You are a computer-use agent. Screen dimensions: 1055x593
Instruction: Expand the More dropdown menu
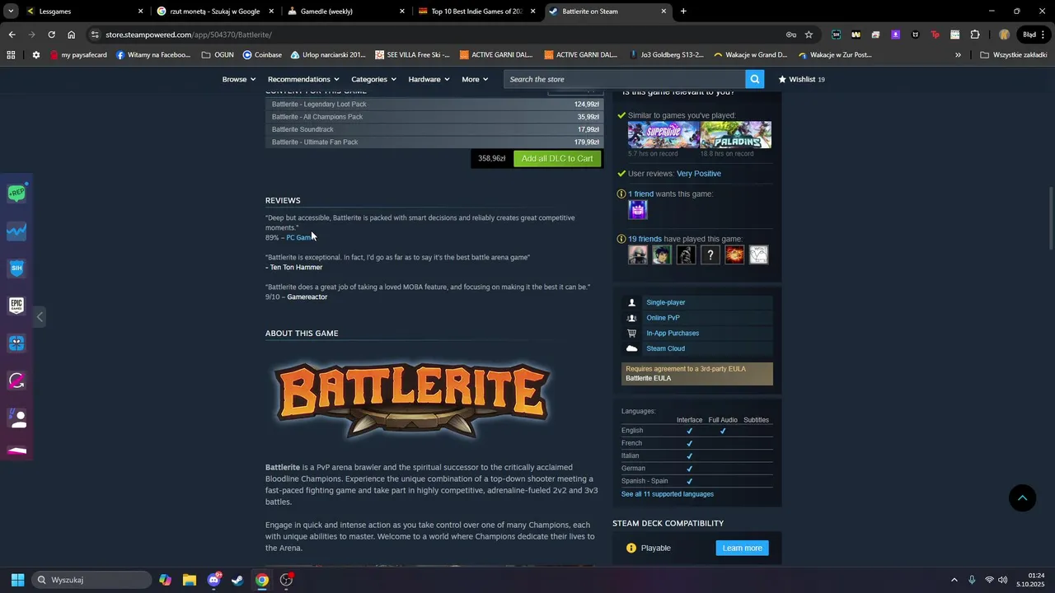tap(475, 79)
